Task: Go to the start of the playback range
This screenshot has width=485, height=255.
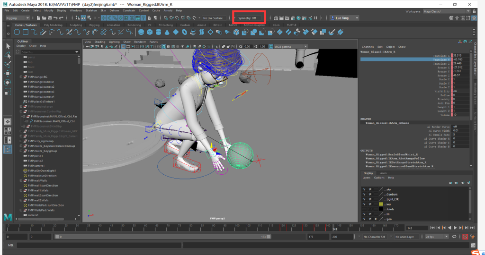Action: [432, 228]
